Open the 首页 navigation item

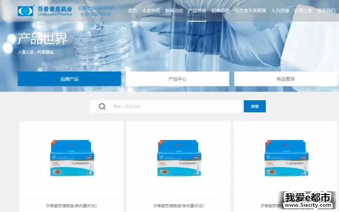tap(132, 11)
